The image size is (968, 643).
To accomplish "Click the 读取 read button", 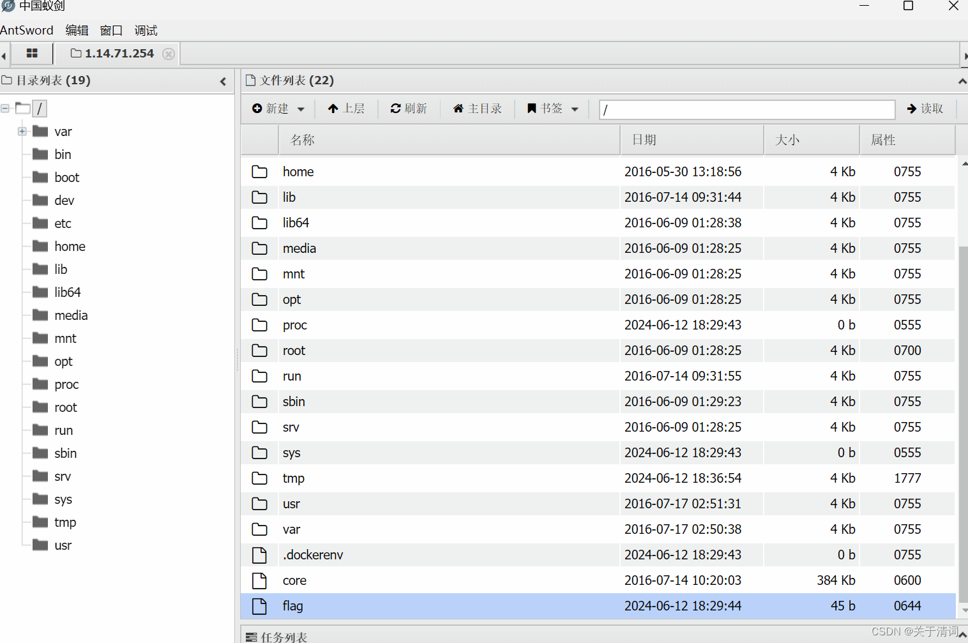I will [x=925, y=109].
